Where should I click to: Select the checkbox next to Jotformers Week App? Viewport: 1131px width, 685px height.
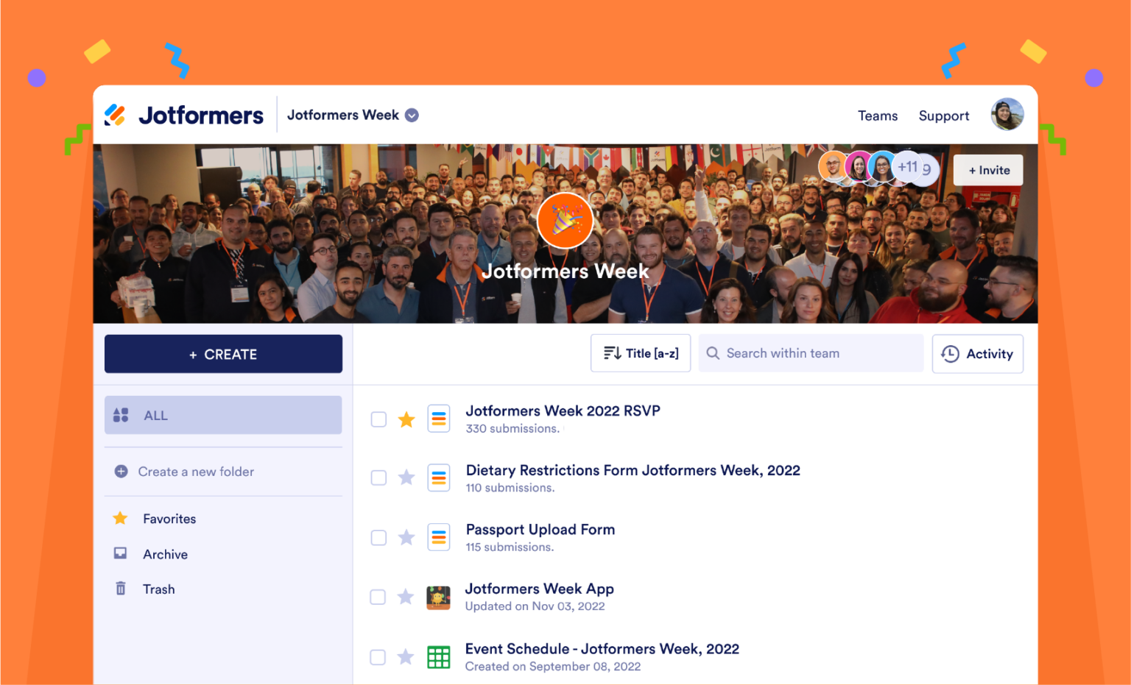(378, 597)
